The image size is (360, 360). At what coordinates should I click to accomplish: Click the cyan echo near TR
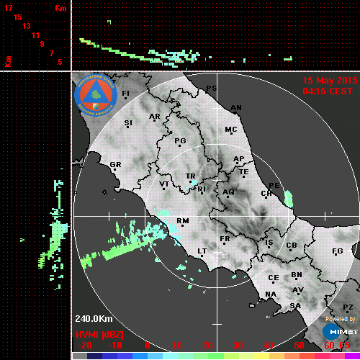pos(193,183)
